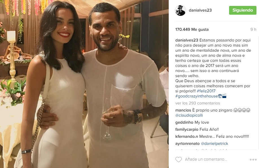
Task: Open the @claudiopicolli mention
Action: (x=189, y=115)
